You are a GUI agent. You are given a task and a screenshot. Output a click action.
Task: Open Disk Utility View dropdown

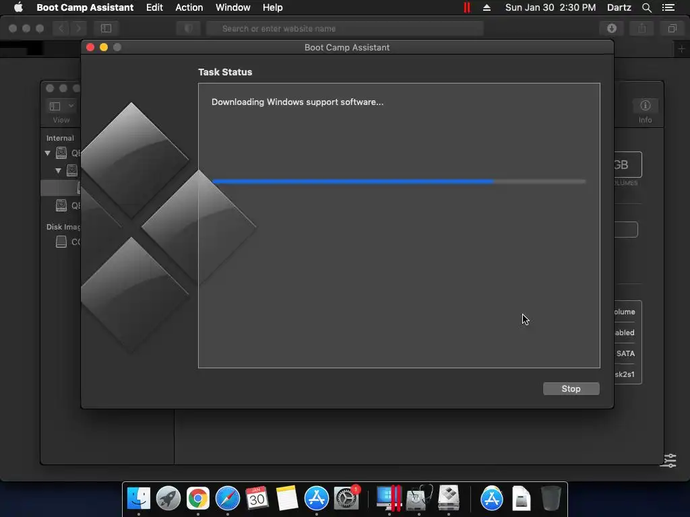[61, 106]
